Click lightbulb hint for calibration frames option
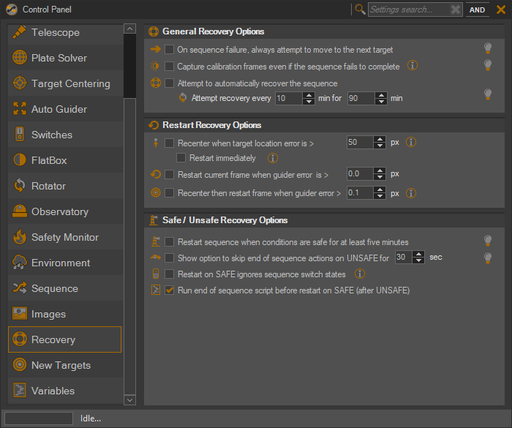The width and height of the screenshot is (512, 428). pos(488,65)
